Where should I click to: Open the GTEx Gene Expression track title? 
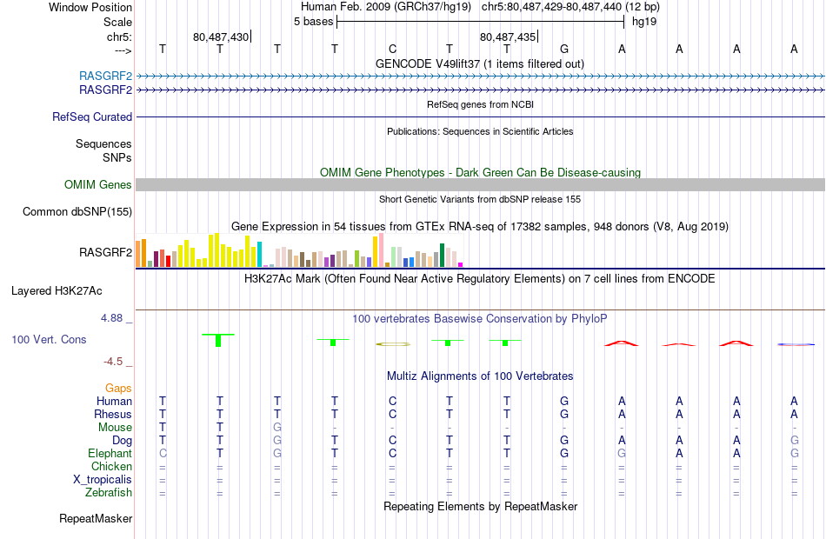point(480,227)
